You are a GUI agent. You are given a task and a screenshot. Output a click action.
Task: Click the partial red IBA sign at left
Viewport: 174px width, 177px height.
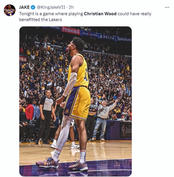tap(23, 59)
